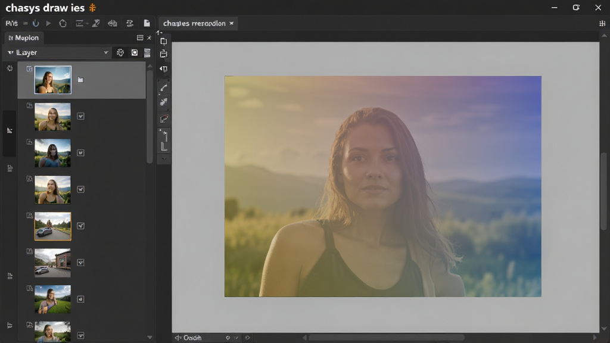Click the grid icon at far right of tab bar

click(x=602, y=23)
